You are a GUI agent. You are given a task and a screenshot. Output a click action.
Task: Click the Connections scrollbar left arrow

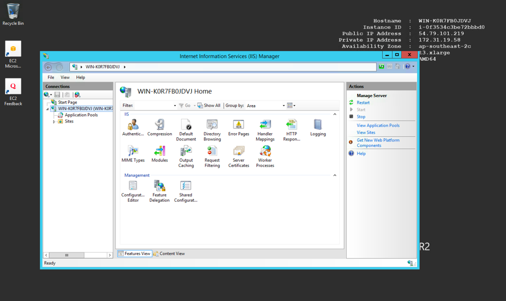(x=46, y=255)
